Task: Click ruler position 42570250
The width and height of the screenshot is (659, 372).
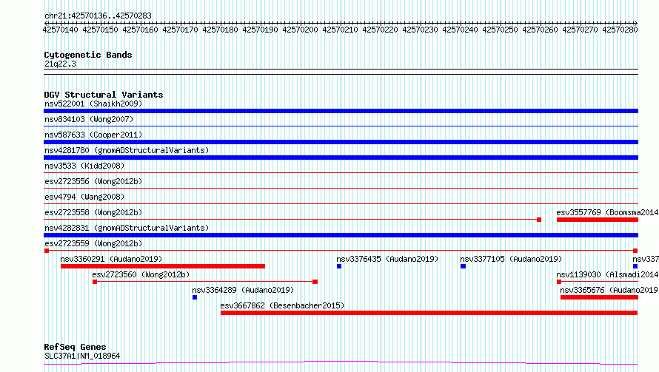Action: [x=500, y=30]
